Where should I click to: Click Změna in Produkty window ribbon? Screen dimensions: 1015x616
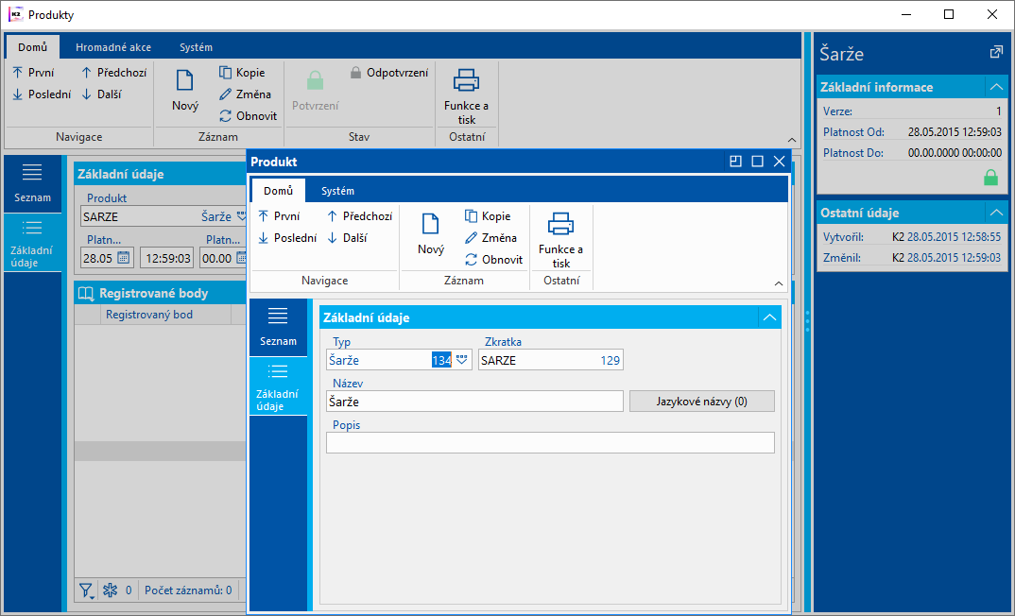coord(245,94)
